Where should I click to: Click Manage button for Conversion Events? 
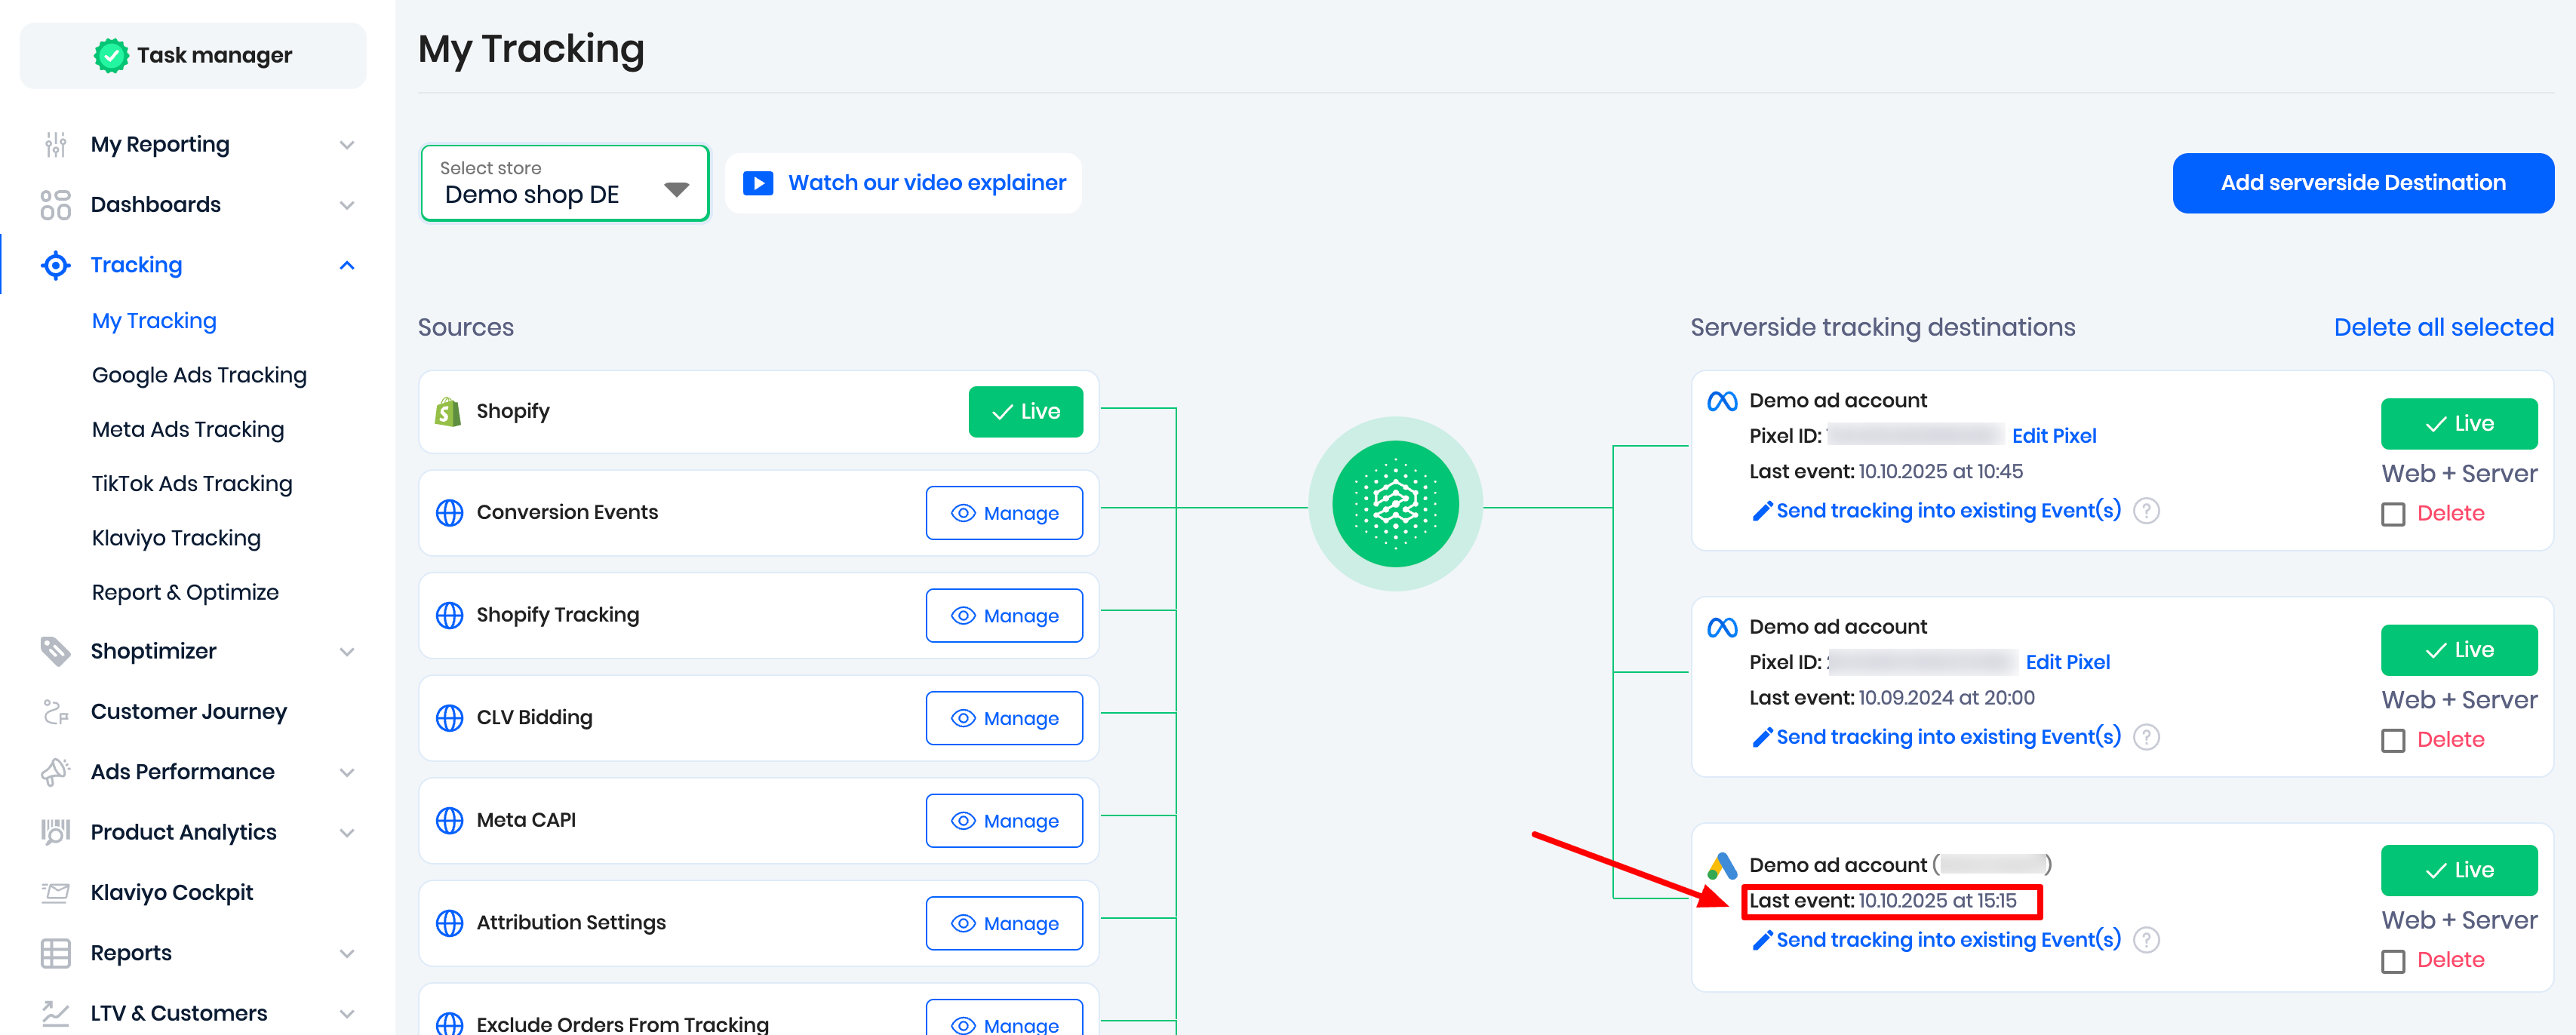click(1003, 513)
